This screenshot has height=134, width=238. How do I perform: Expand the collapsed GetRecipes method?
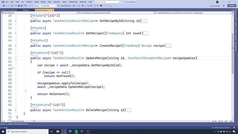pyautogui.click(x=16, y=33)
